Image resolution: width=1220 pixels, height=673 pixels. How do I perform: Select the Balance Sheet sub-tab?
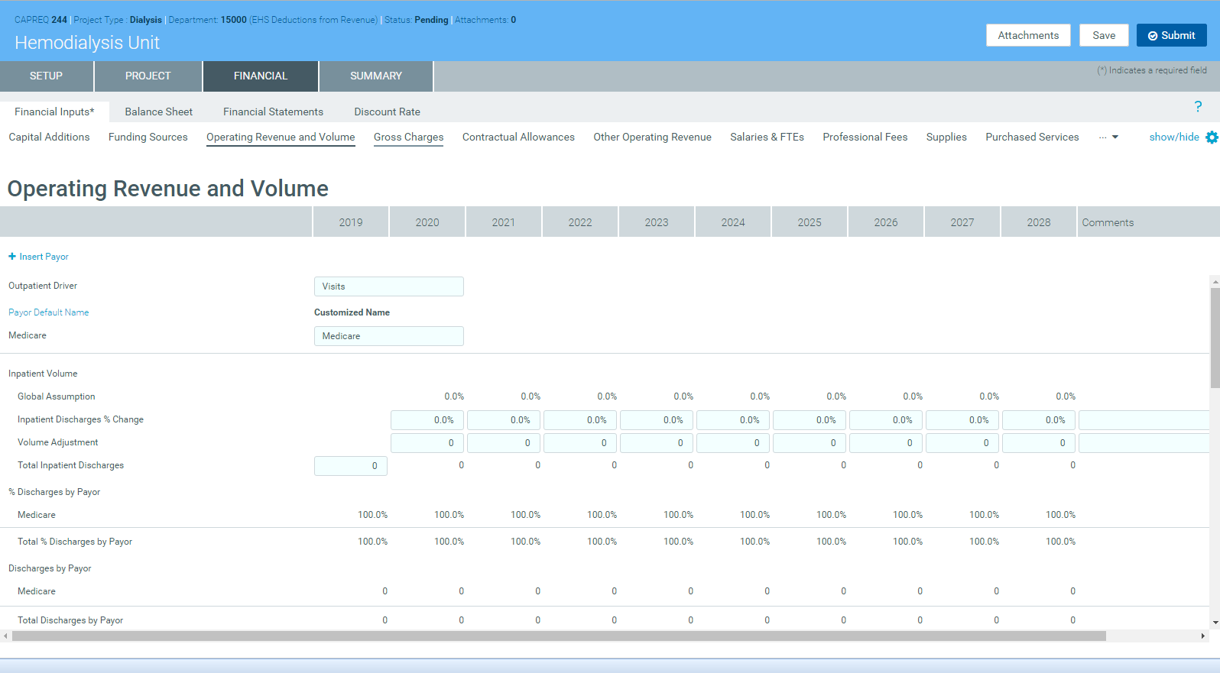click(158, 112)
